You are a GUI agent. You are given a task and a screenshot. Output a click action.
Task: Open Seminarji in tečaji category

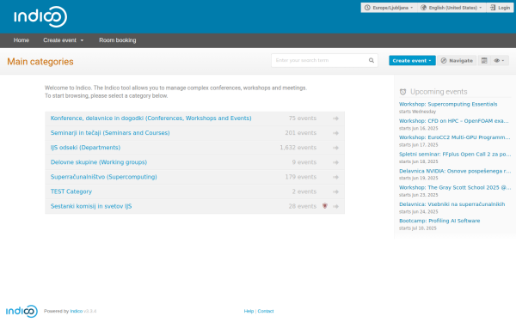(110, 133)
